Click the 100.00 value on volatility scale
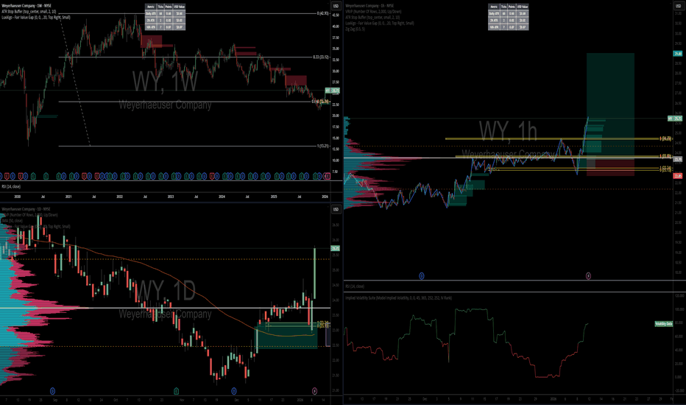This screenshot has width=686, height=405. click(x=679, y=309)
